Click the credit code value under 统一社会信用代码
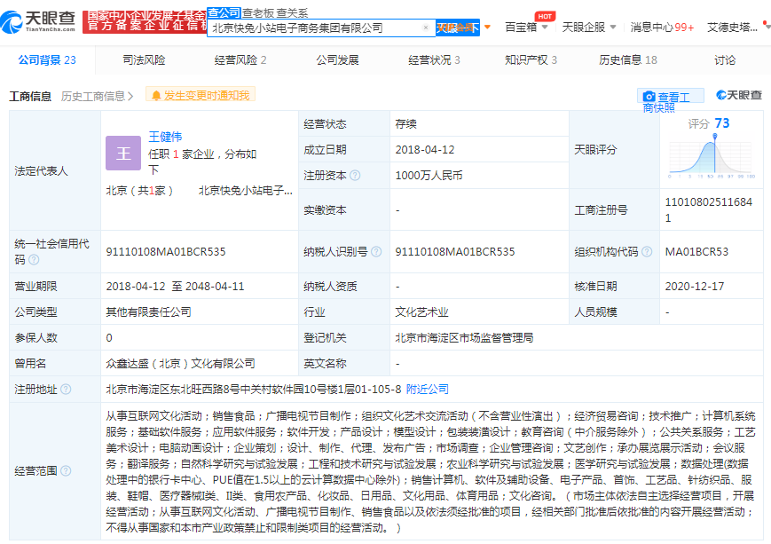Image resolution: width=771 pixels, height=544 pixels. [x=166, y=251]
